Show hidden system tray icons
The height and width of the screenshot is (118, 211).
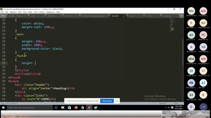coord(166,108)
